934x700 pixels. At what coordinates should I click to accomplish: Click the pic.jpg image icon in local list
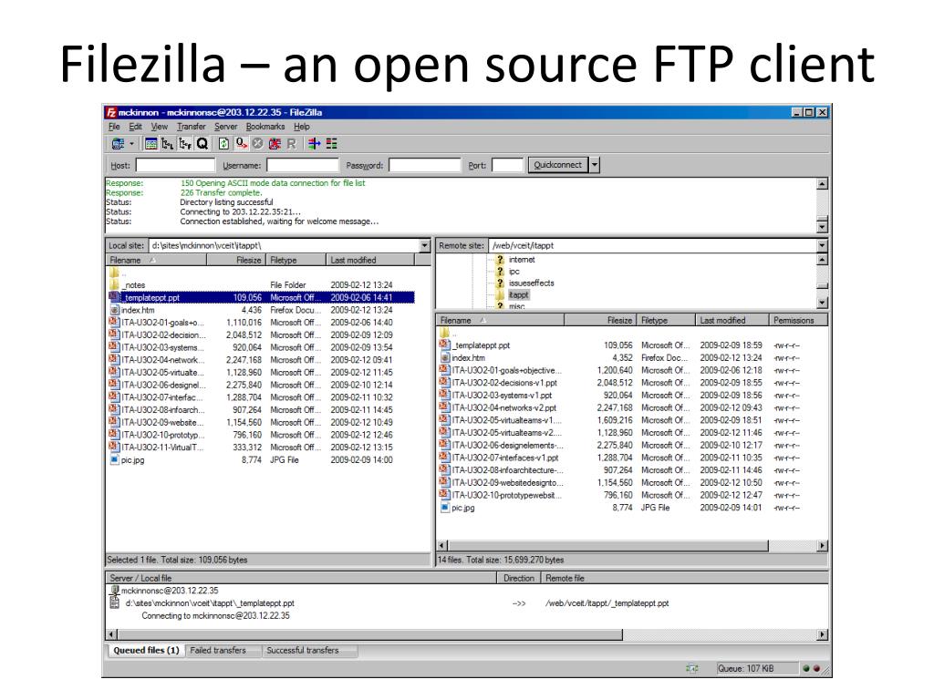(114, 459)
